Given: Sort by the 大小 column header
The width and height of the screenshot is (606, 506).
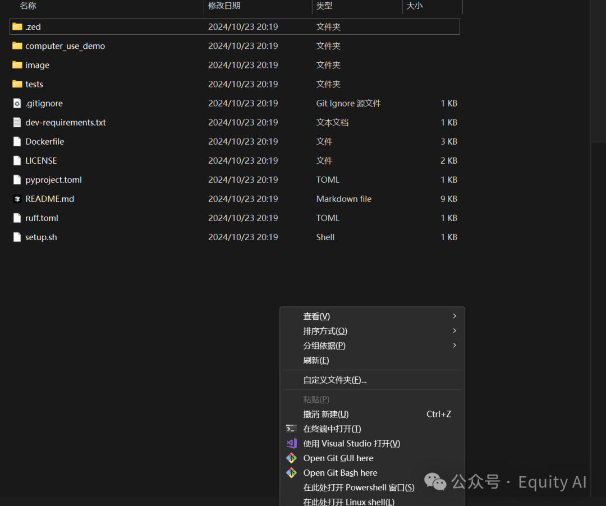Looking at the screenshot, I should [x=415, y=6].
